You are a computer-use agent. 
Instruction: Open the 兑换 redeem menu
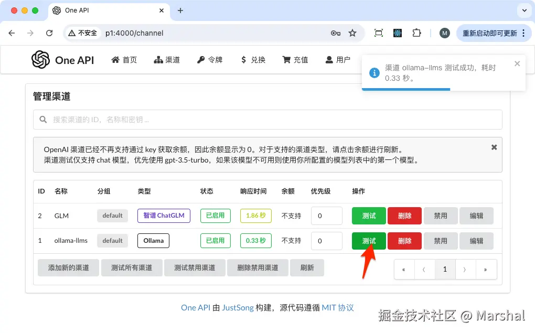point(253,60)
